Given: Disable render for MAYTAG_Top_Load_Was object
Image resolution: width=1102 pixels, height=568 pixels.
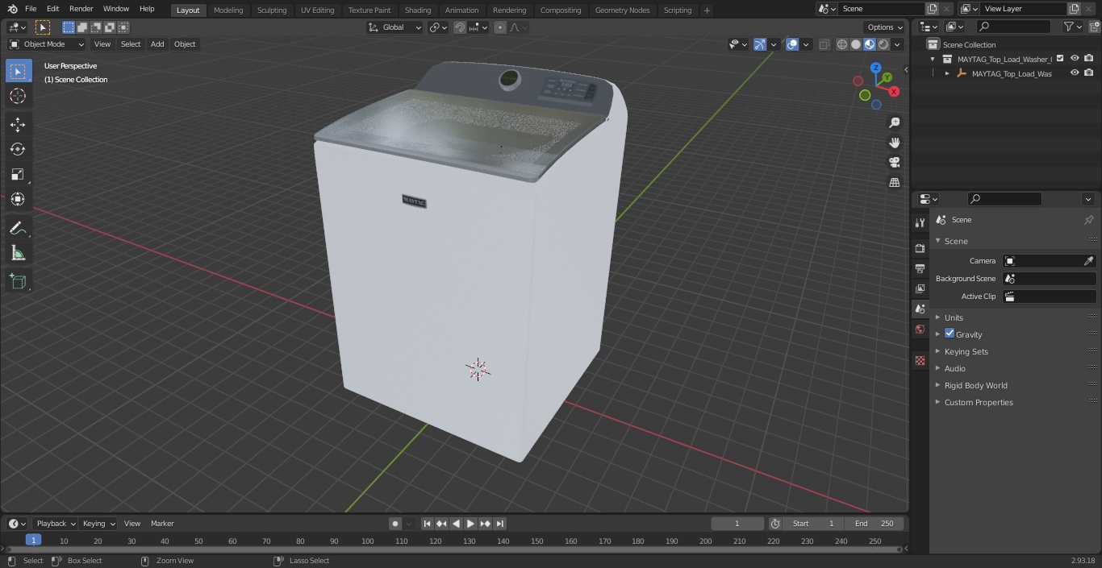Looking at the screenshot, I should point(1089,73).
